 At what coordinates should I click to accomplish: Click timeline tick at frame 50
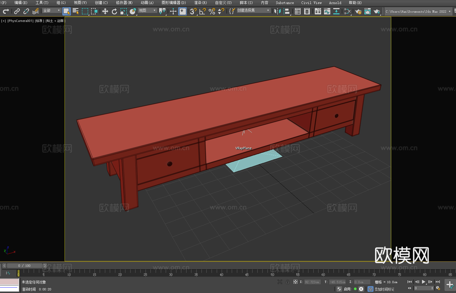272,272
